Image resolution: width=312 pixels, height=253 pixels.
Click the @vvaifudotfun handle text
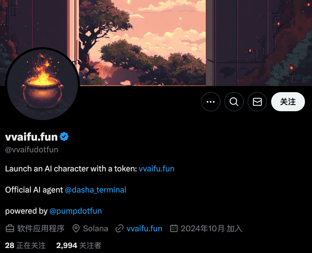pyautogui.click(x=32, y=150)
